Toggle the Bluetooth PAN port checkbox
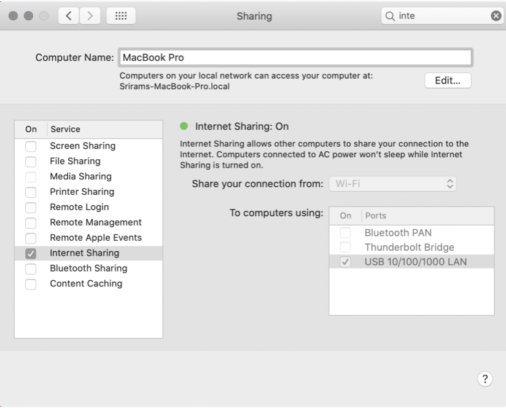The width and height of the screenshot is (506, 408). tap(345, 233)
